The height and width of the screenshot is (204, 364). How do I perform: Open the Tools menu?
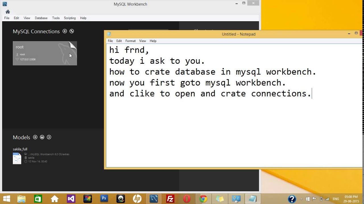tap(56, 18)
